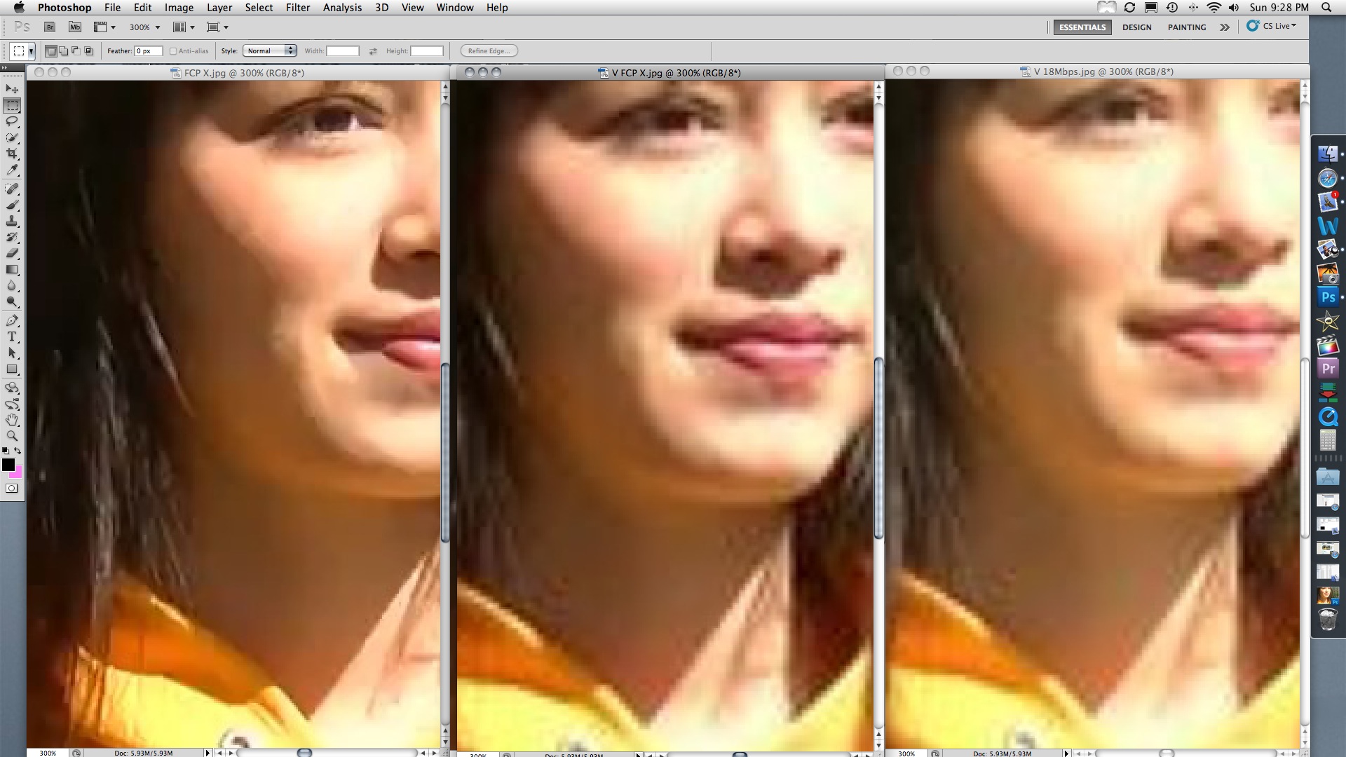This screenshot has width=1346, height=757.
Task: Click vertical scrollbar of V FCP X.jpg
Action: 878,449
